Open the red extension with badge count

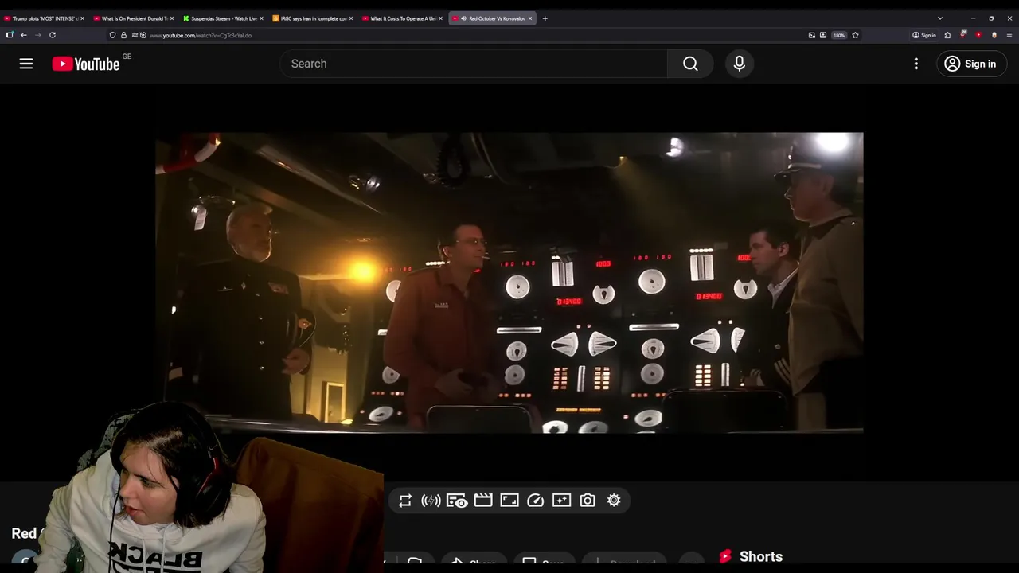pyautogui.click(x=962, y=35)
